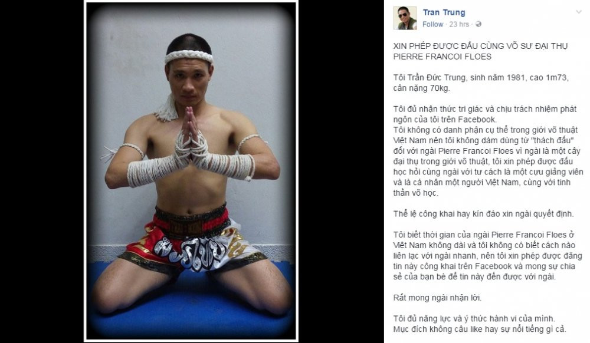Click the fighter's face in photo
Image resolution: width=590 pixels, height=343 pixels.
(x=189, y=82)
